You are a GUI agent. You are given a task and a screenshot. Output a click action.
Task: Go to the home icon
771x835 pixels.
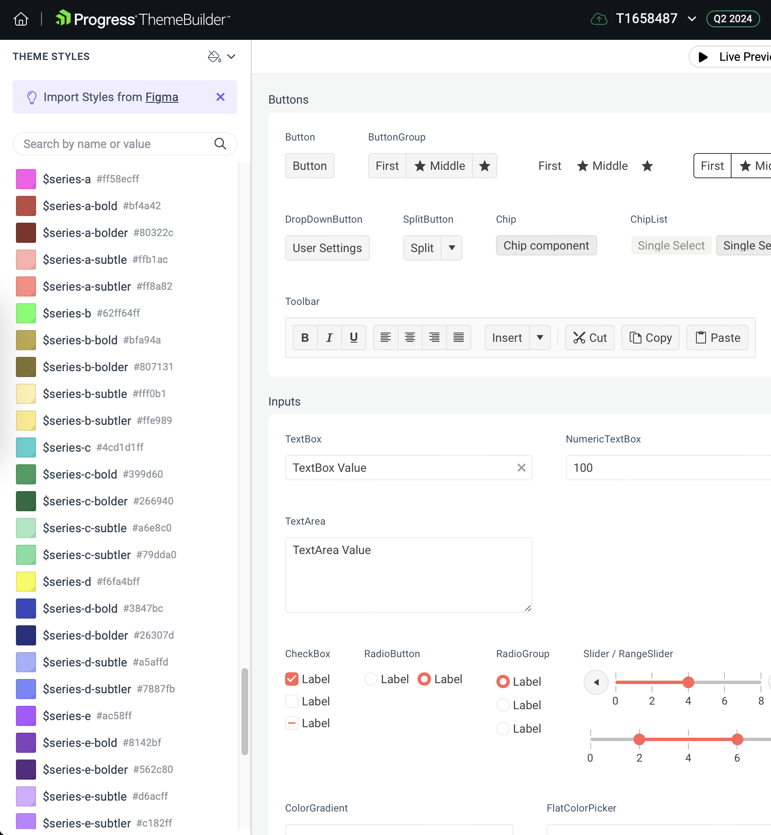point(21,19)
